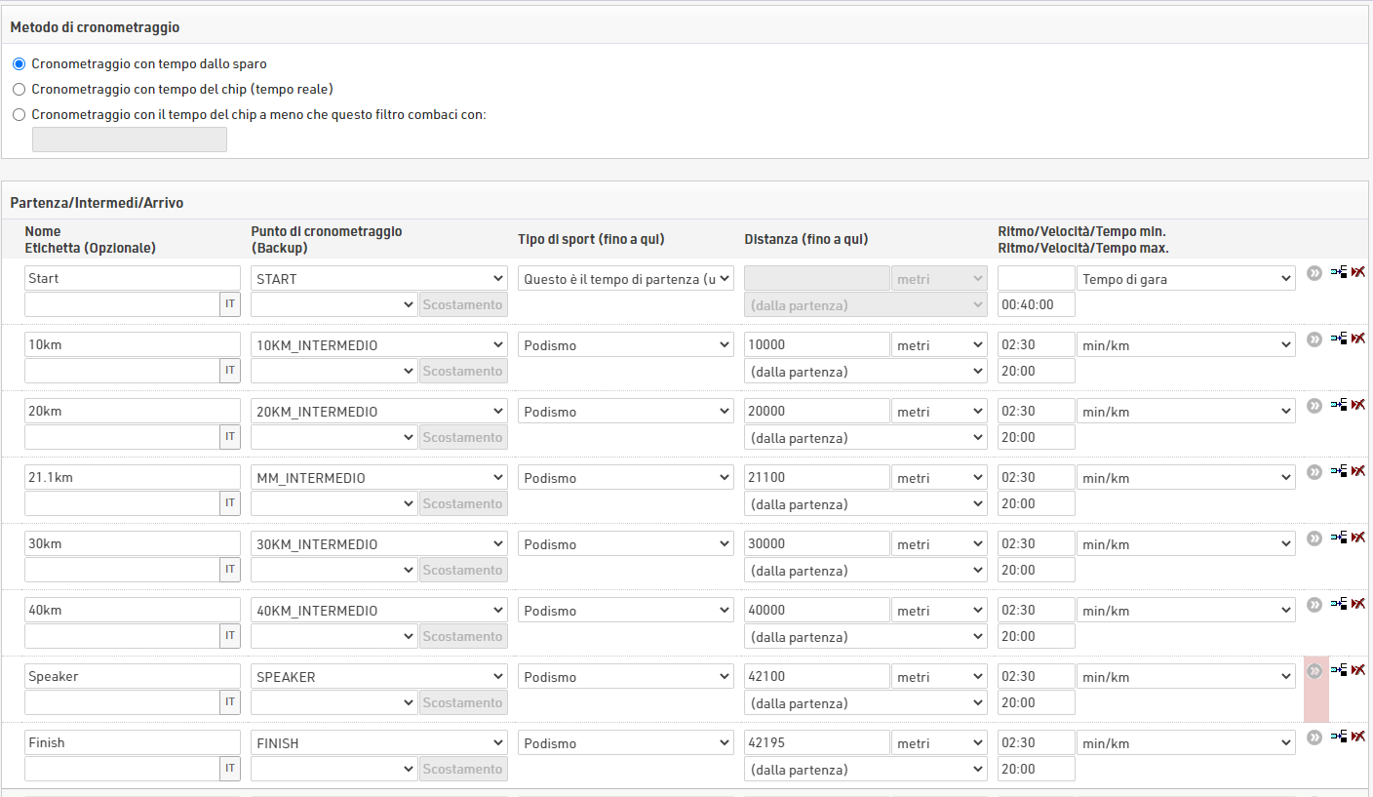Viewport: 1373px width, 797px height.
Task: Click the IT label button under the 10km name
Action: click(230, 371)
